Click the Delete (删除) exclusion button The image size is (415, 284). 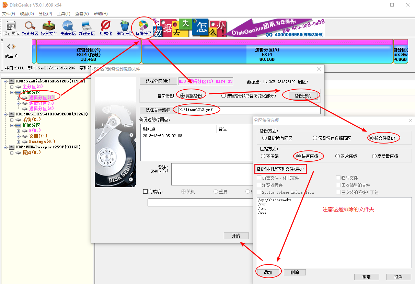(x=295, y=272)
